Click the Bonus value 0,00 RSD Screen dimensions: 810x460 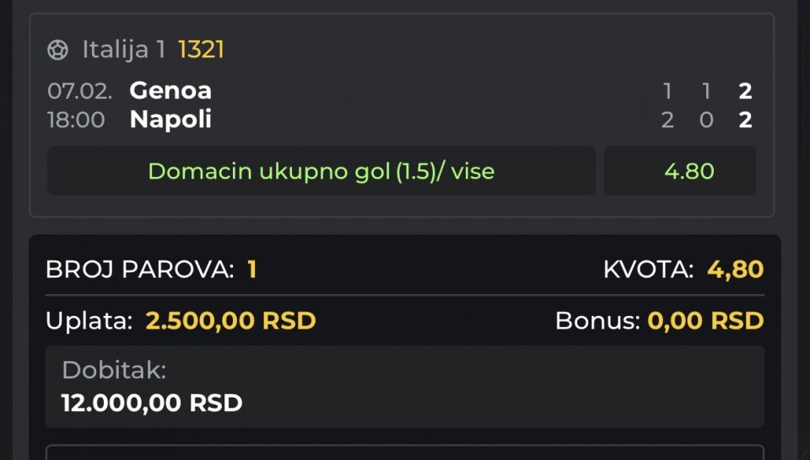[x=705, y=321]
